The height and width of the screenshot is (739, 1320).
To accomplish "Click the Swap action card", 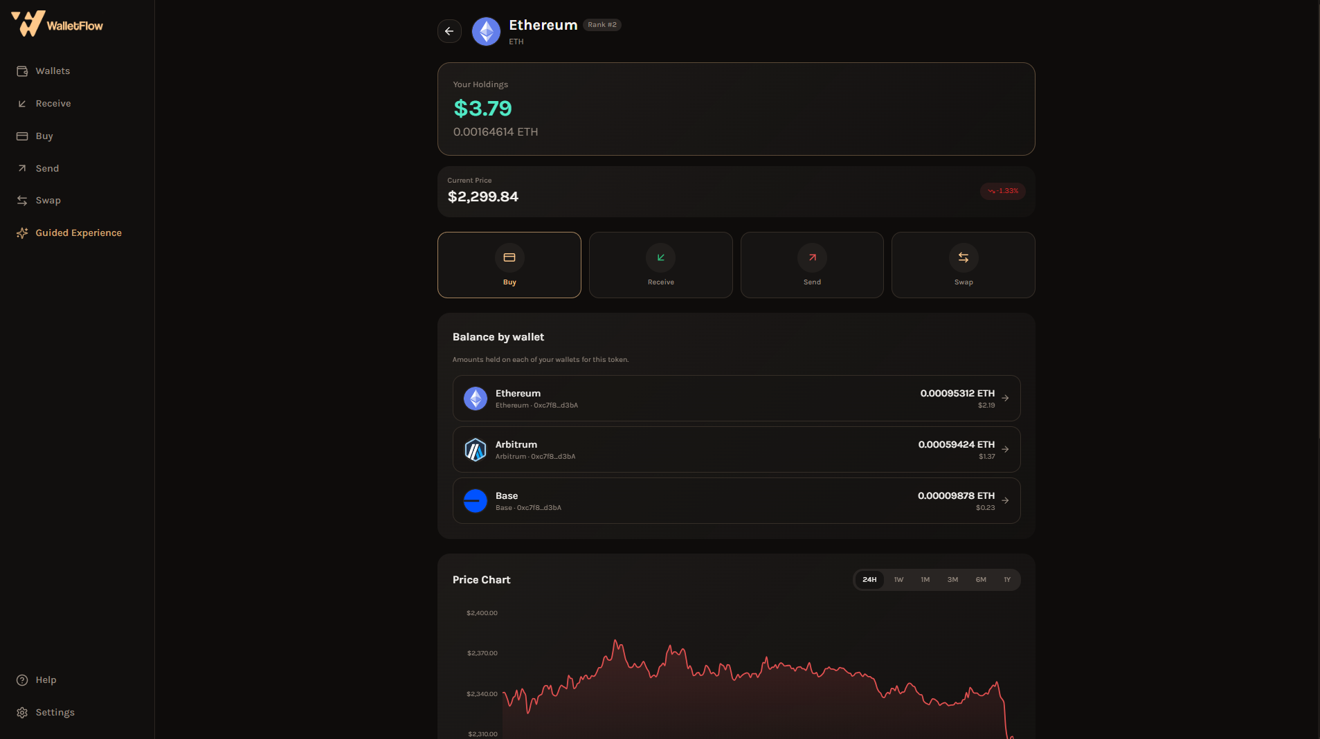I will click(x=964, y=265).
